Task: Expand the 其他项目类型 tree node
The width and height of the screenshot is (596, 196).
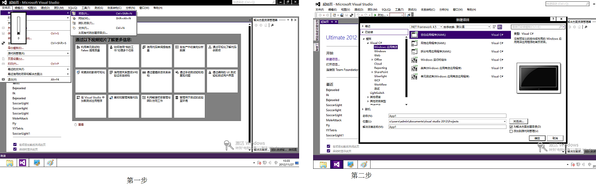Action: point(368,101)
